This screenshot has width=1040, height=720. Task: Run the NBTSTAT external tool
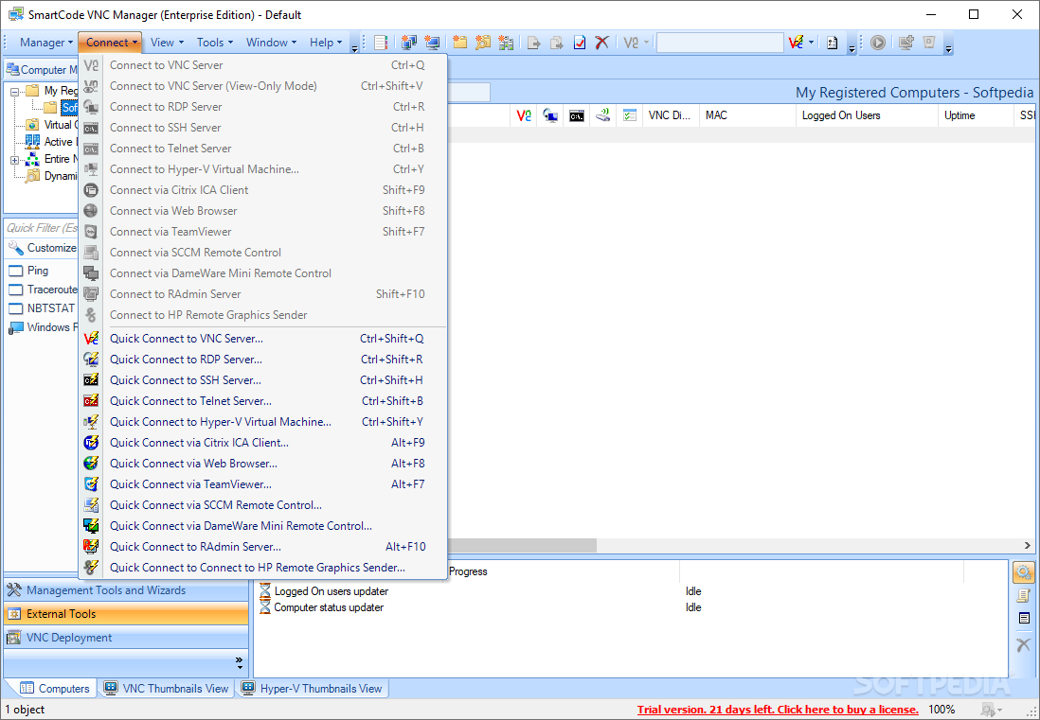pos(42,308)
